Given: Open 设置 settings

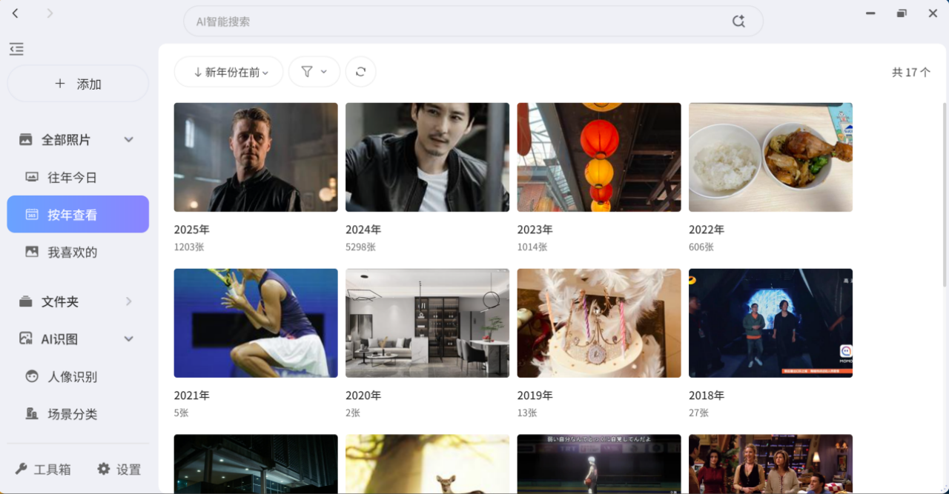Looking at the screenshot, I should coord(119,469).
